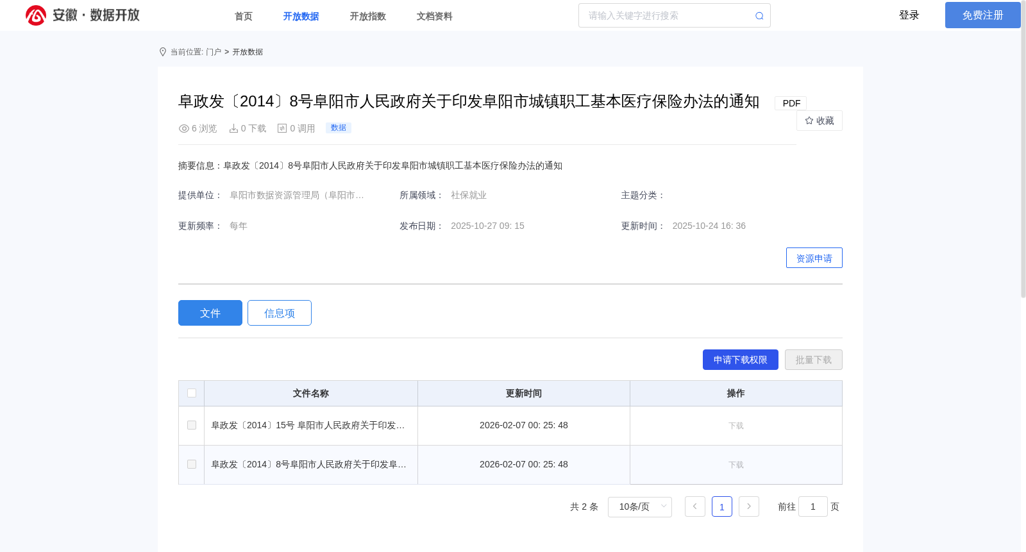This screenshot has width=1026, height=552.
Task: Select page 1 in pagination
Action: coord(722,506)
